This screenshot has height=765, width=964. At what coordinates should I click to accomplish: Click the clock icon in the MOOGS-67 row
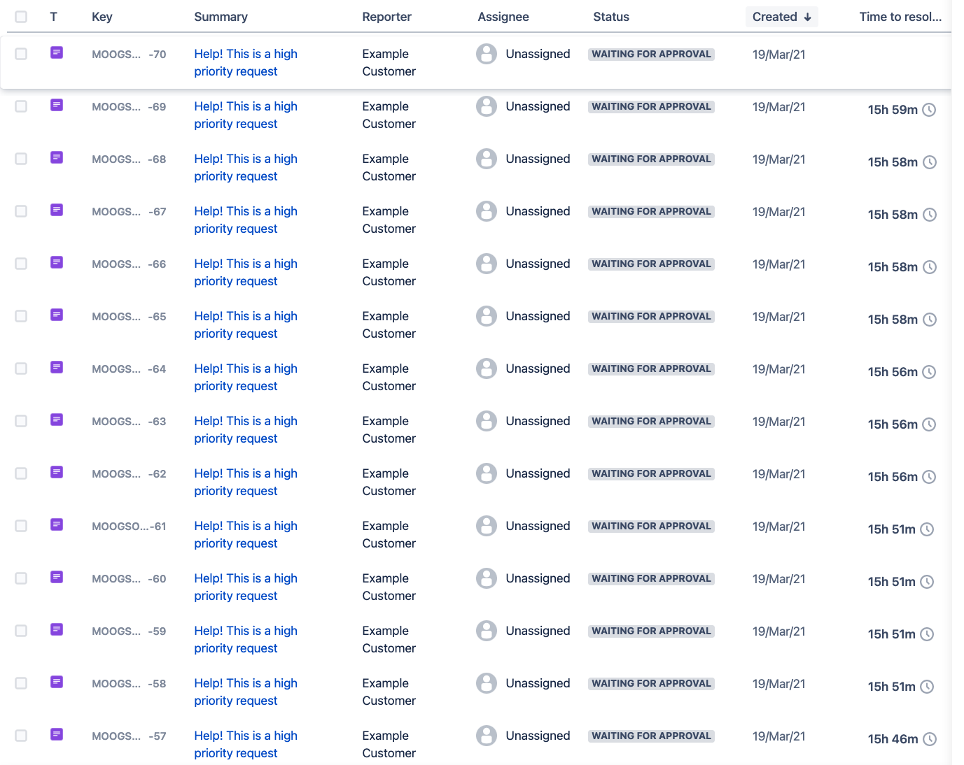point(930,215)
